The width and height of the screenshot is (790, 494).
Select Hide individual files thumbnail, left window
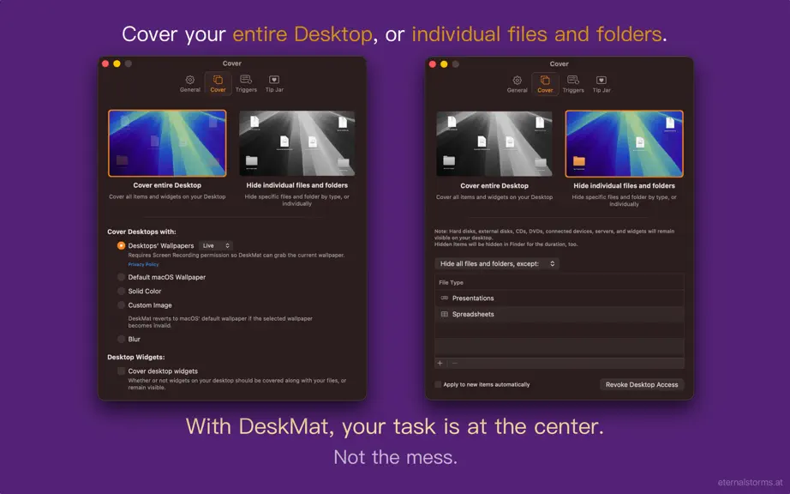pyautogui.click(x=296, y=143)
